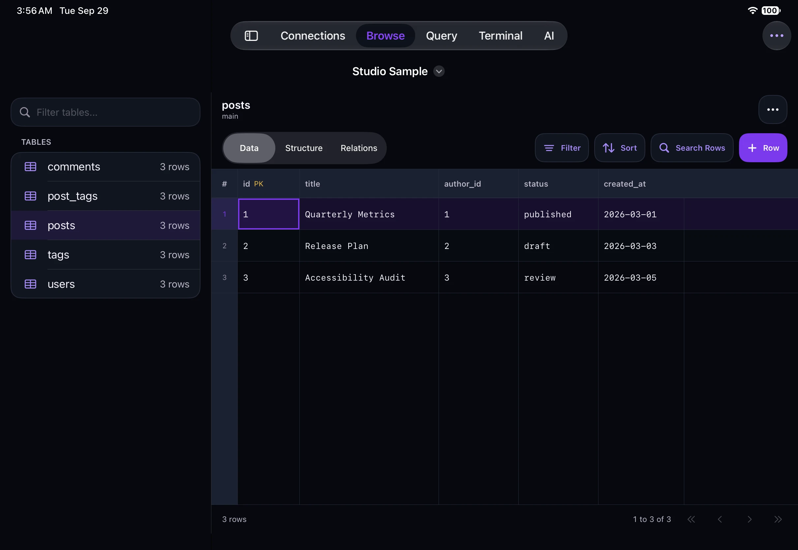
Task: Select the 2026-03-05 created_at cell
Action: coord(641,278)
